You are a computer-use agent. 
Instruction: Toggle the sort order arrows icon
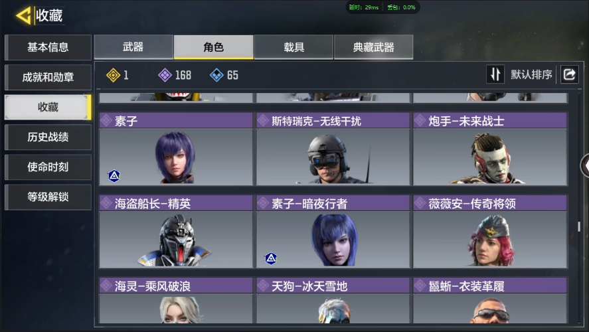[495, 74]
